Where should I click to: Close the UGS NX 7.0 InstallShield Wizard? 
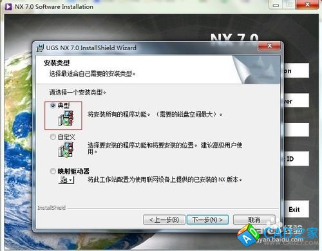click(270, 46)
